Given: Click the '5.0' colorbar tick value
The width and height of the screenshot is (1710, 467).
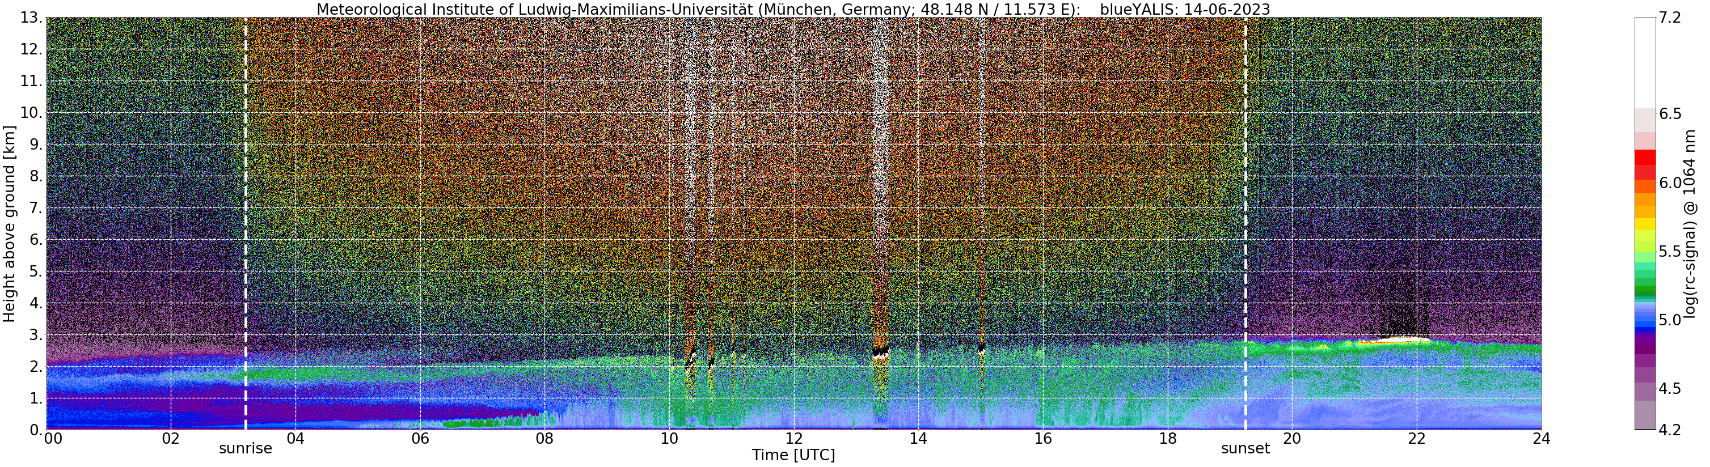Looking at the screenshot, I should coord(1670,320).
